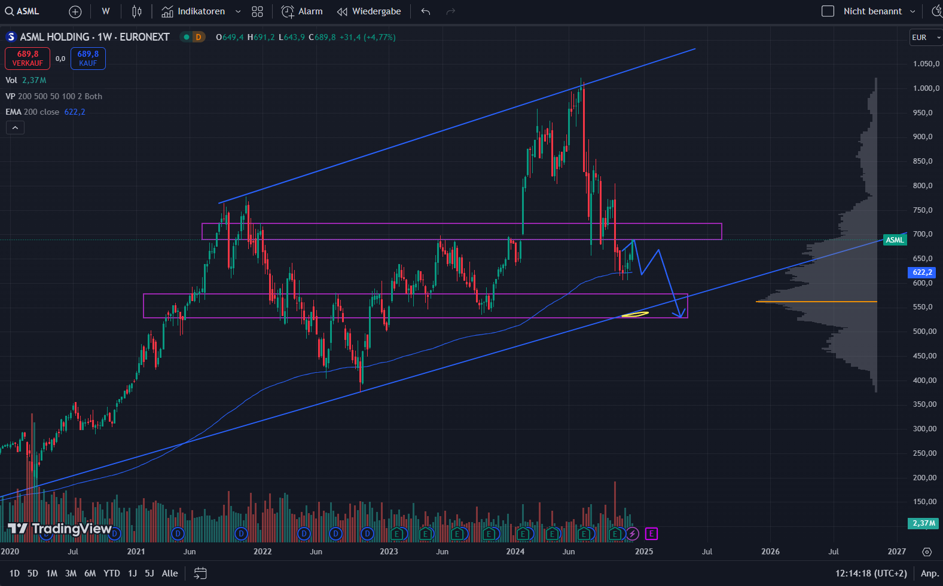
Task: Click the orange D delayed-data badge
Action: coord(199,37)
